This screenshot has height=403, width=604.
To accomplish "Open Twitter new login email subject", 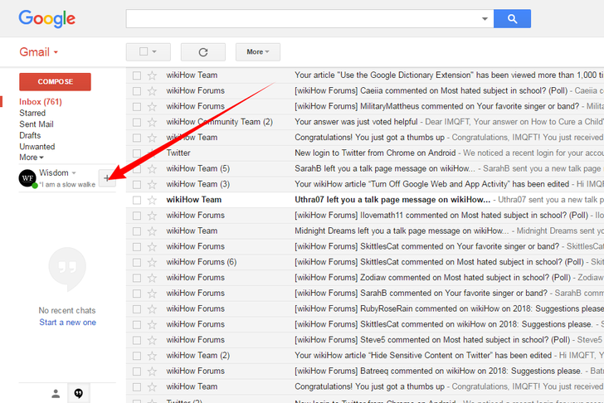I will (x=375, y=153).
